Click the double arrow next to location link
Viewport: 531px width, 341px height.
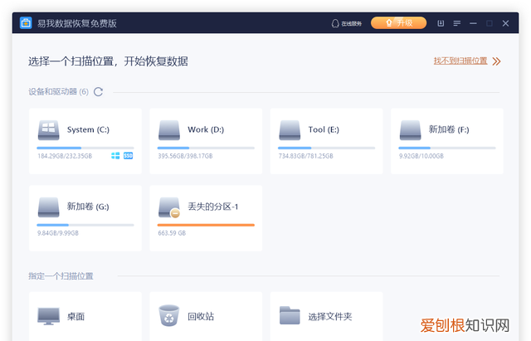click(x=496, y=61)
